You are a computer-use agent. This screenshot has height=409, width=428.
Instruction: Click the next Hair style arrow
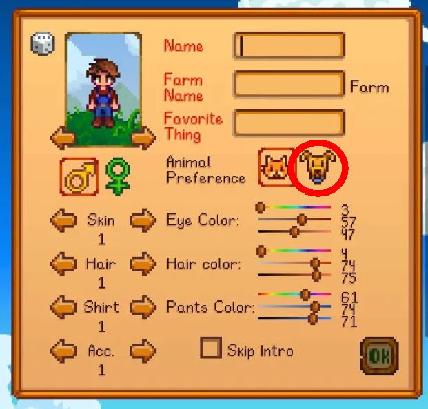pyautogui.click(x=143, y=264)
